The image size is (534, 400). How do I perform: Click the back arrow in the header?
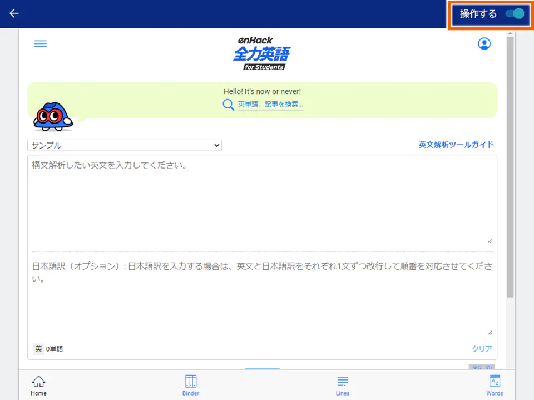click(x=13, y=13)
